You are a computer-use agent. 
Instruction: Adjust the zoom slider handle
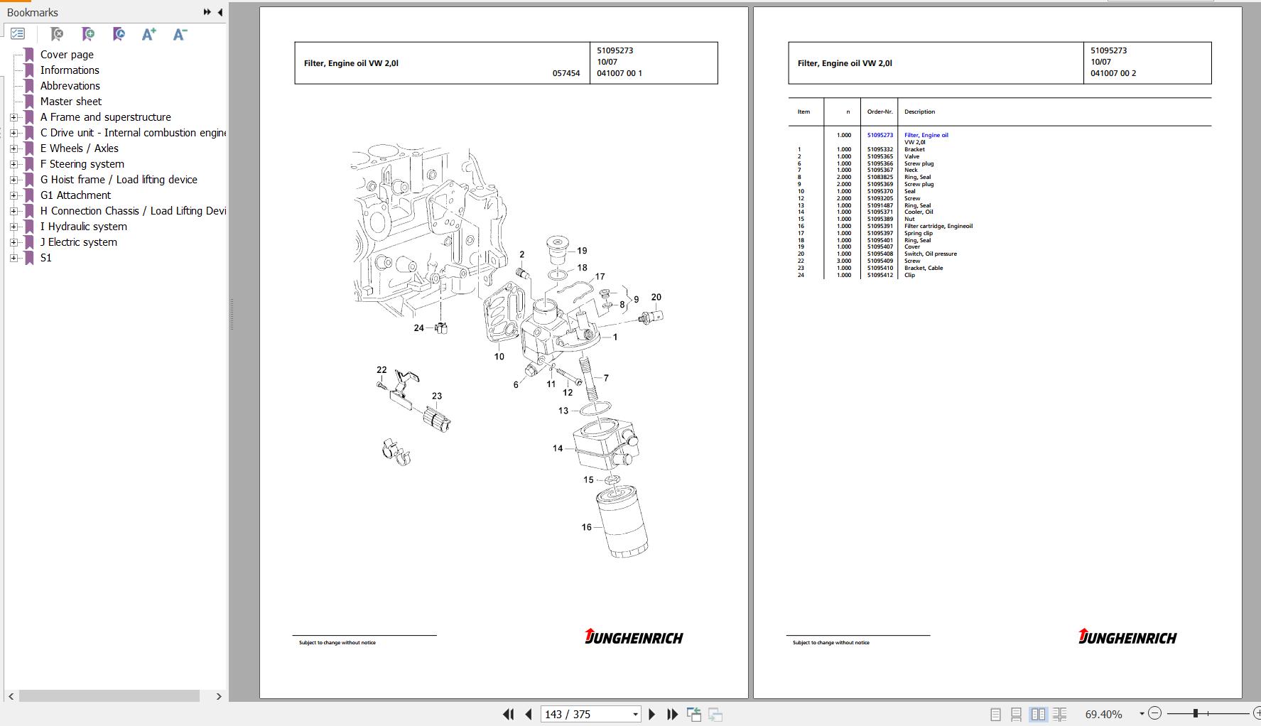tap(1196, 713)
